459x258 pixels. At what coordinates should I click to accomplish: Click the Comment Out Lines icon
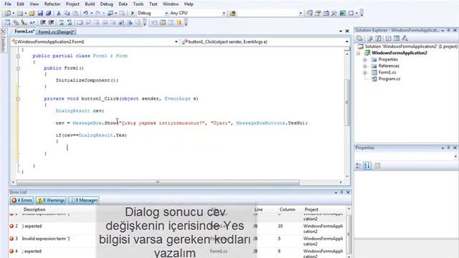[61, 22]
